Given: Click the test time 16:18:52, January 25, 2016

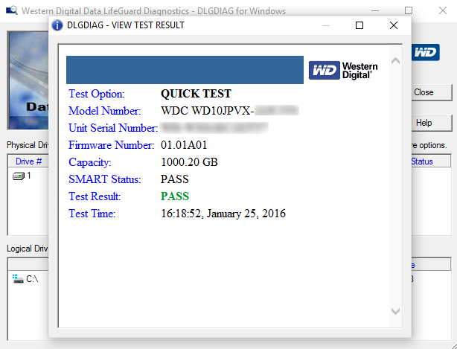Looking at the screenshot, I should [223, 214].
